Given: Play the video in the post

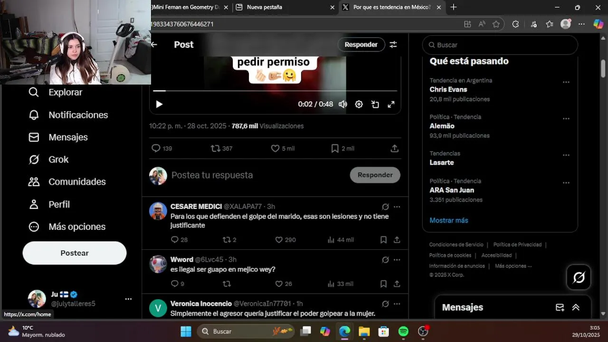Looking at the screenshot, I should coord(159,104).
